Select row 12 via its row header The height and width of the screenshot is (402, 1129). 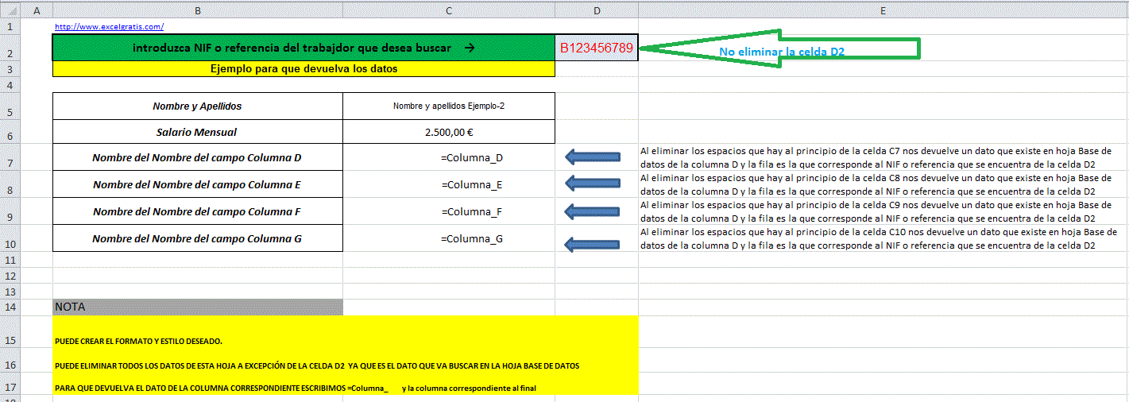tap(12, 275)
